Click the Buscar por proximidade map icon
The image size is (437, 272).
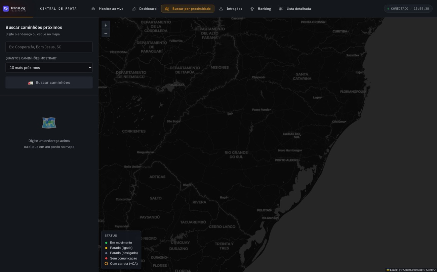[x=167, y=9]
